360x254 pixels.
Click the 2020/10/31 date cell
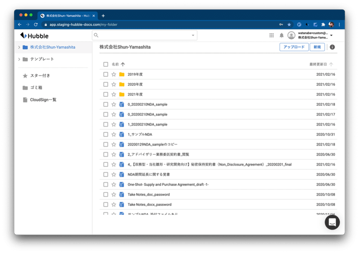(325, 135)
